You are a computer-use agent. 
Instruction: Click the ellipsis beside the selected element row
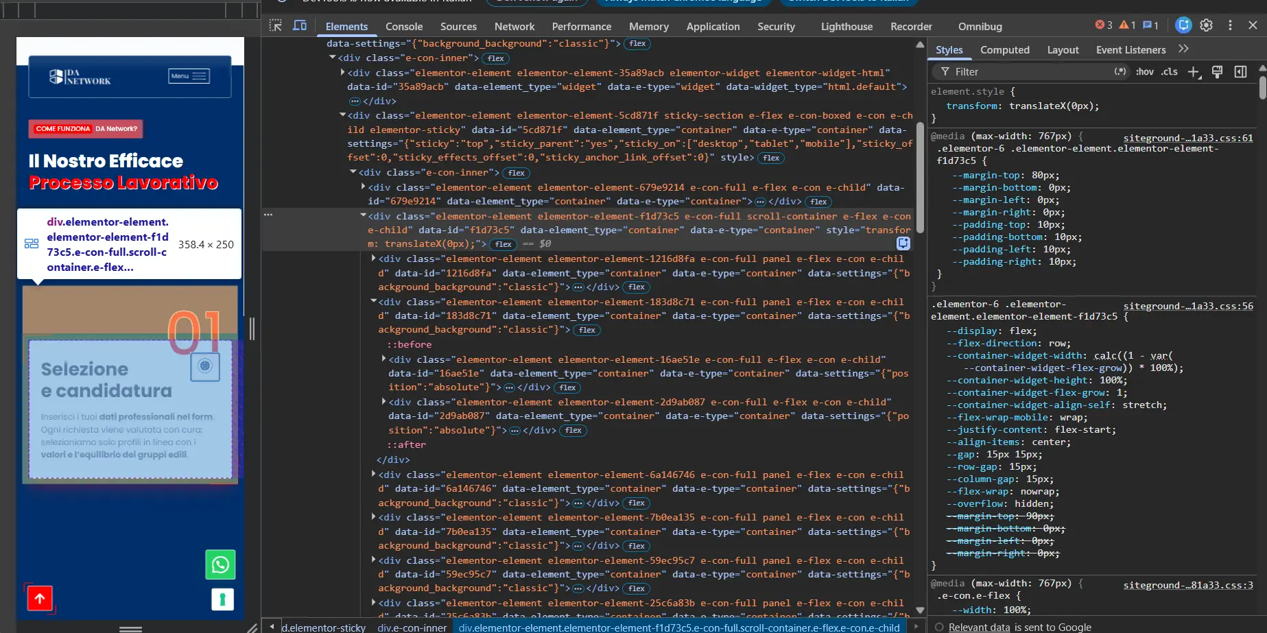point(268,215)
